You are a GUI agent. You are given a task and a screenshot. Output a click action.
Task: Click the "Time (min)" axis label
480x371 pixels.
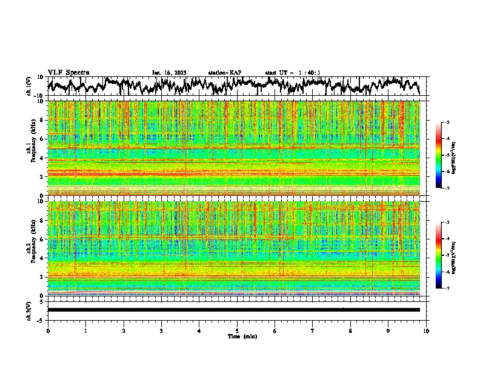point(242,336)
